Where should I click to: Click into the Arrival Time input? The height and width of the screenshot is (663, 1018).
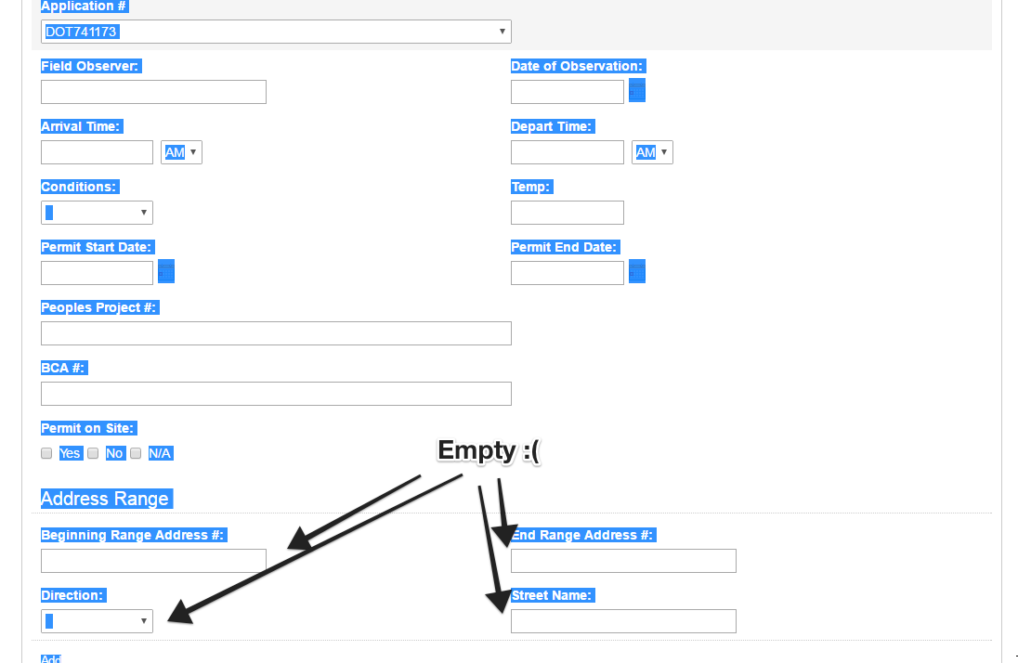(97, 152)
